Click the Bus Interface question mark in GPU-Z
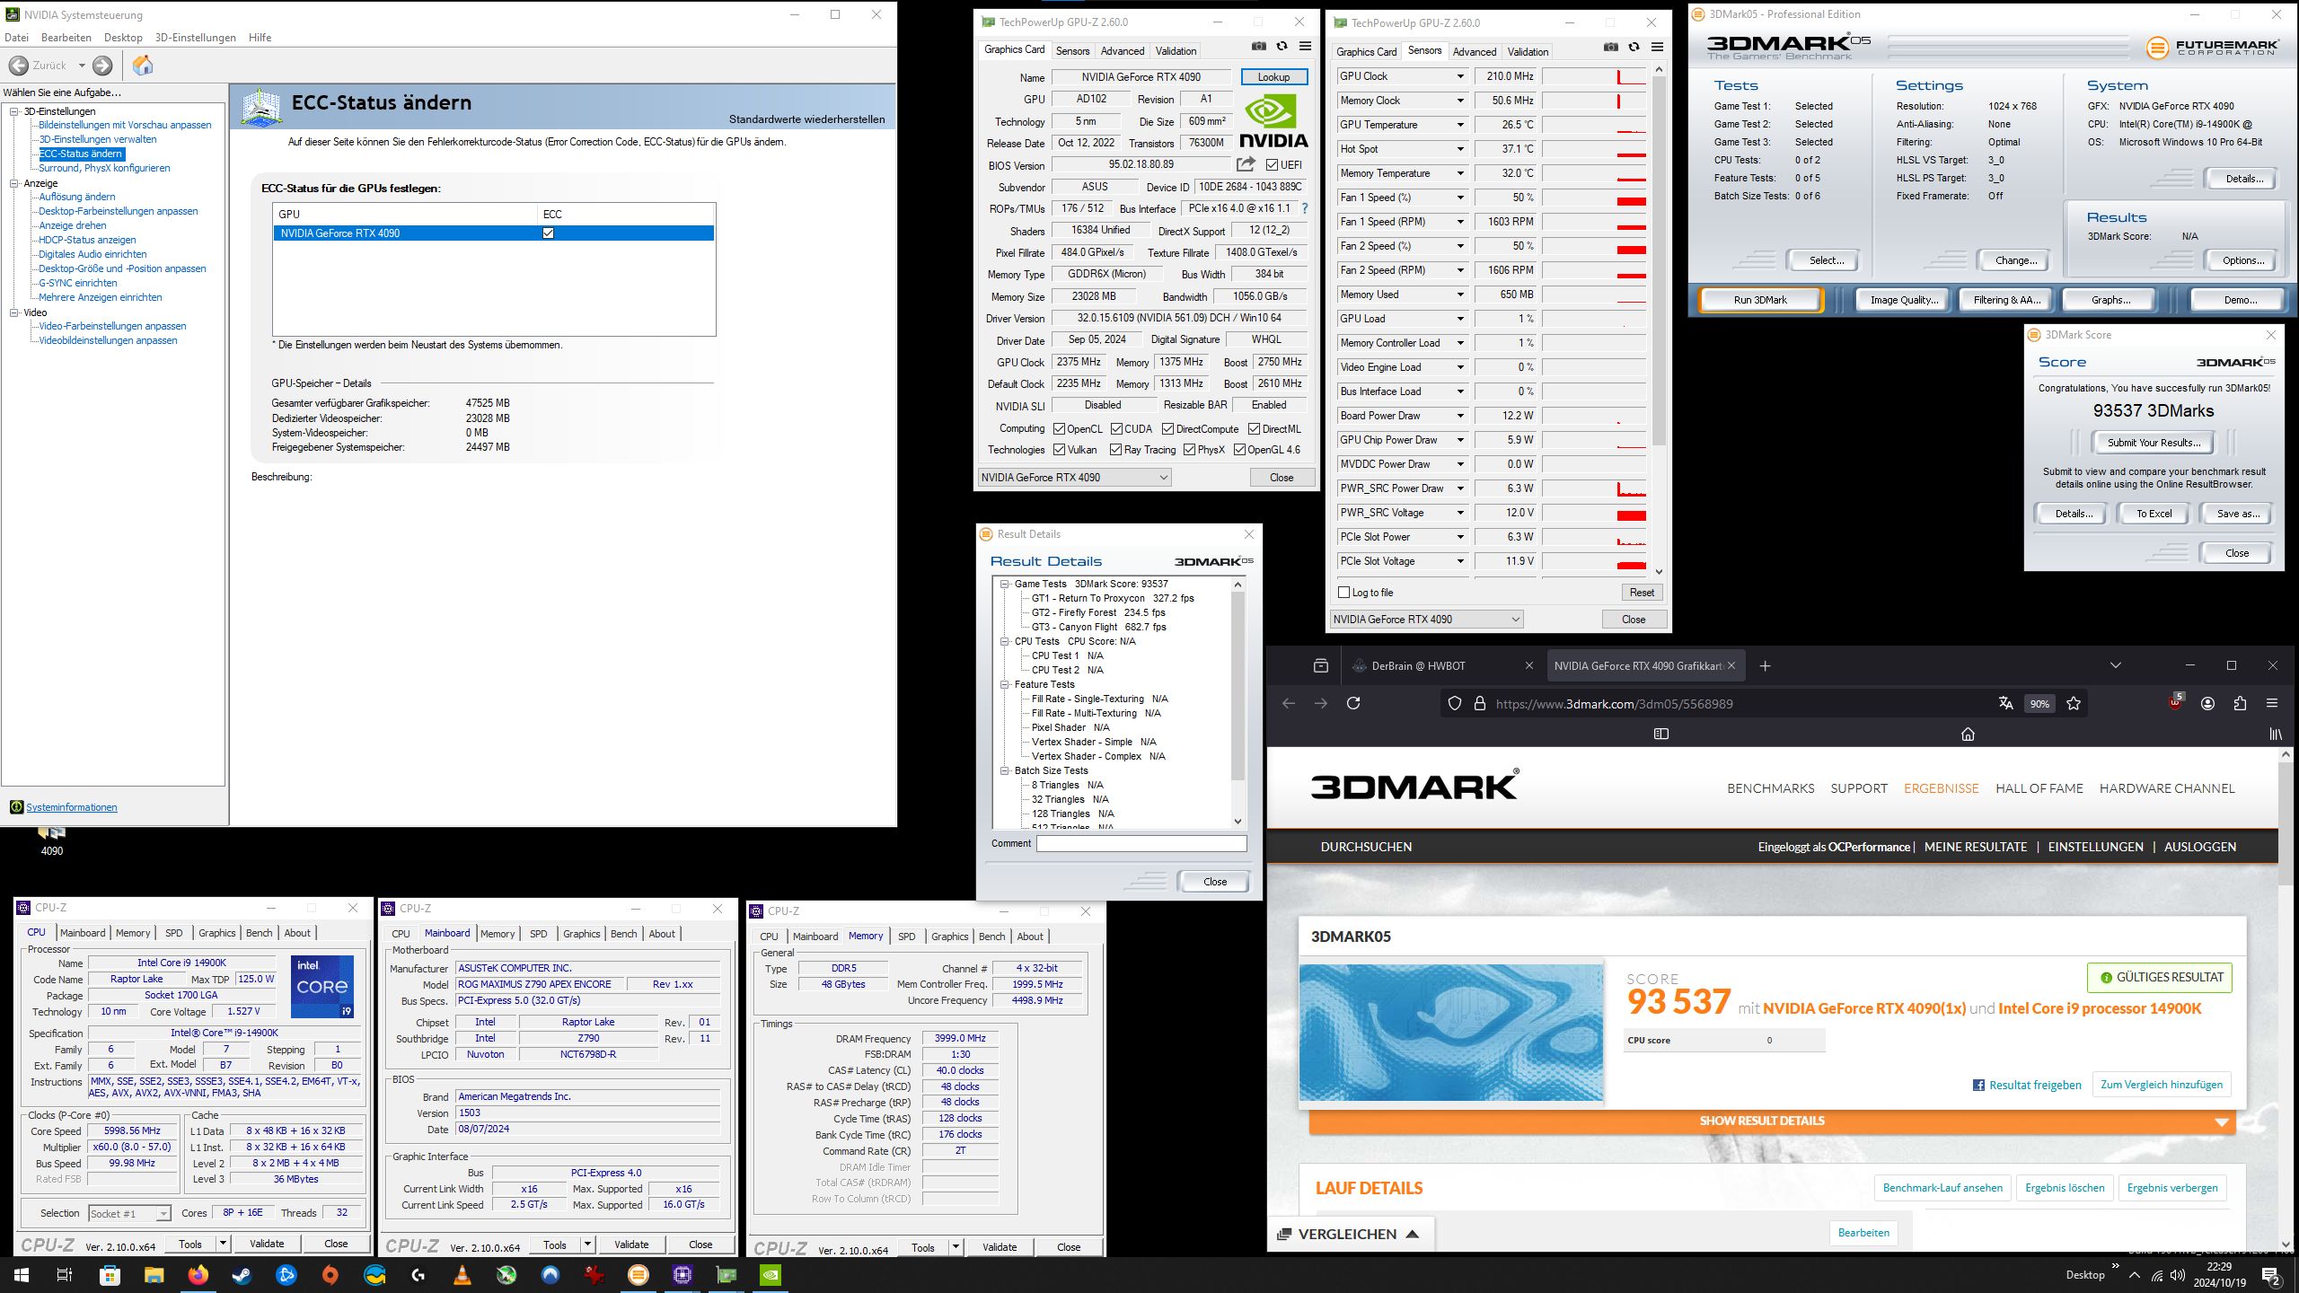Viewport: 2299px width, 1293px height. click(x=1305, y=208)
